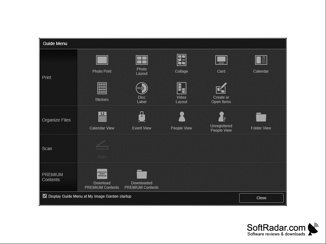This screenshot has width=326, height=244.
Task: Select Create or Open Items icon
Action: 221,88
